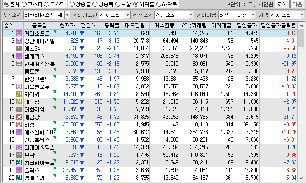Image resolution: width=306 pixels, height=183 pixels.
Task: Click 티웨이홀딩스 trade volume 374,245
Action: [x=199, y=147]
